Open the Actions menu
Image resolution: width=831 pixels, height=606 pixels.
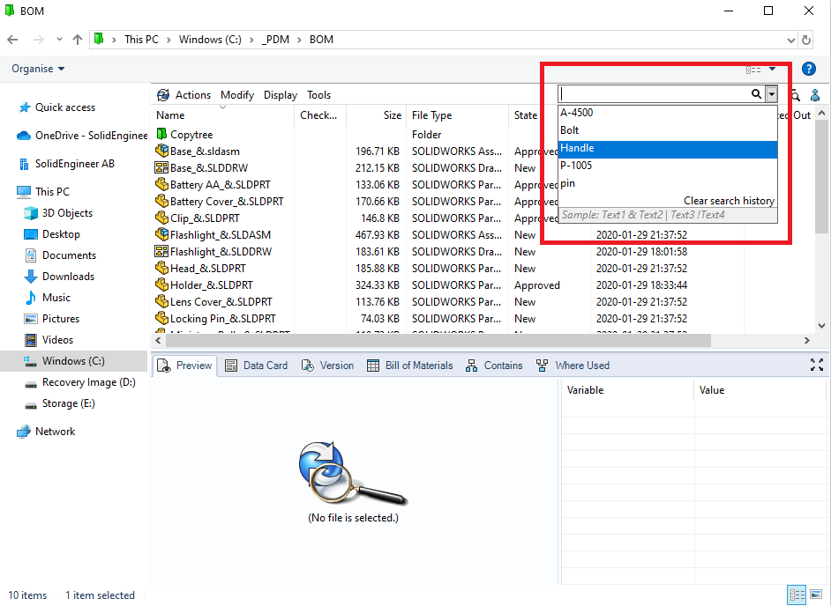point(192,95)
